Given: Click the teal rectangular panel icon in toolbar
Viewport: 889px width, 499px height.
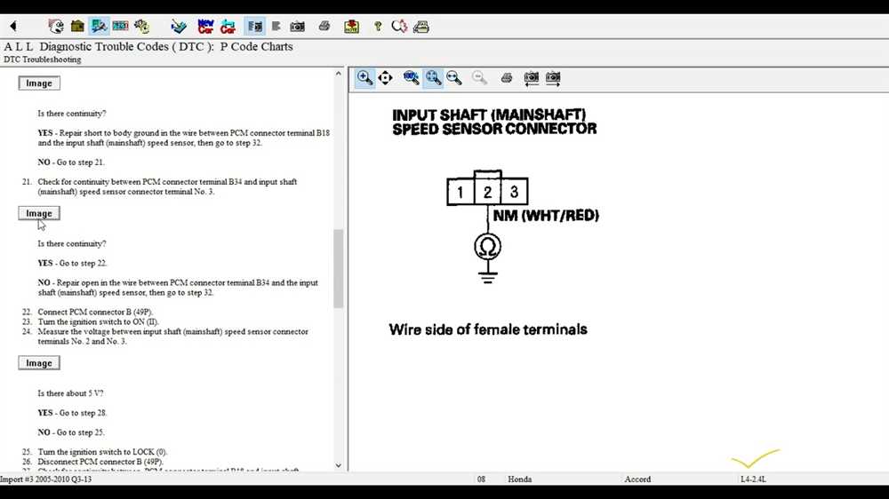Looking at the screenshot, I should point(120,26).
